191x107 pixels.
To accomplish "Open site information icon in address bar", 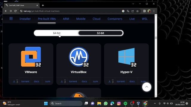I will [21, 11].
